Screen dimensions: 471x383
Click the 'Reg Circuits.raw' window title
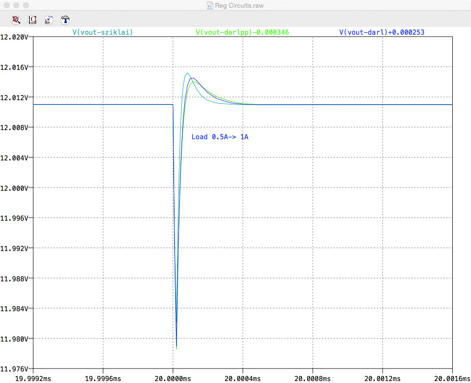point(239,5)
